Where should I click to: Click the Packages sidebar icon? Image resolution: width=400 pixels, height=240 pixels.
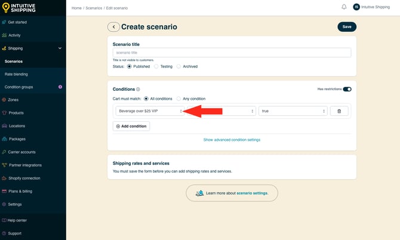pos(4,139)
